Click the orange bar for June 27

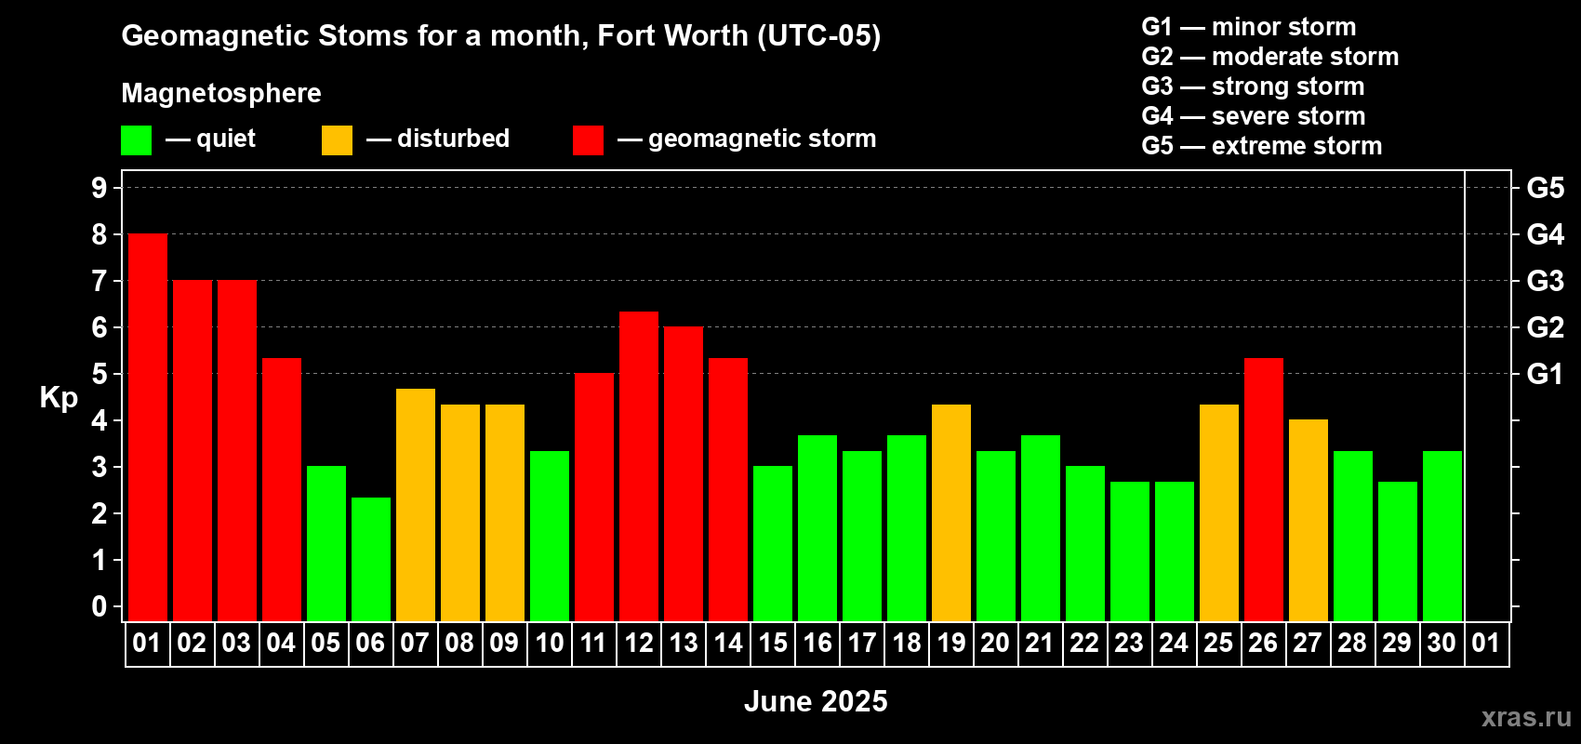point(1309,520)
